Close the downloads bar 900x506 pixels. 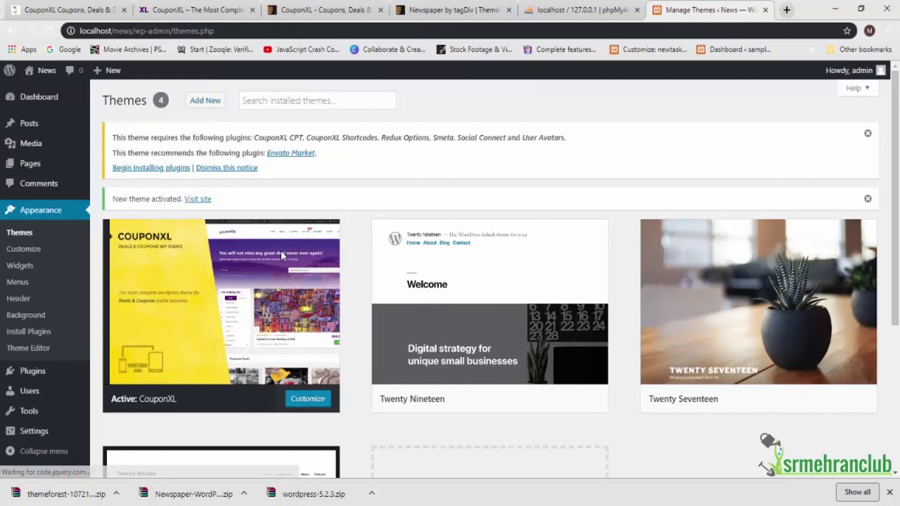coord(889,492)
